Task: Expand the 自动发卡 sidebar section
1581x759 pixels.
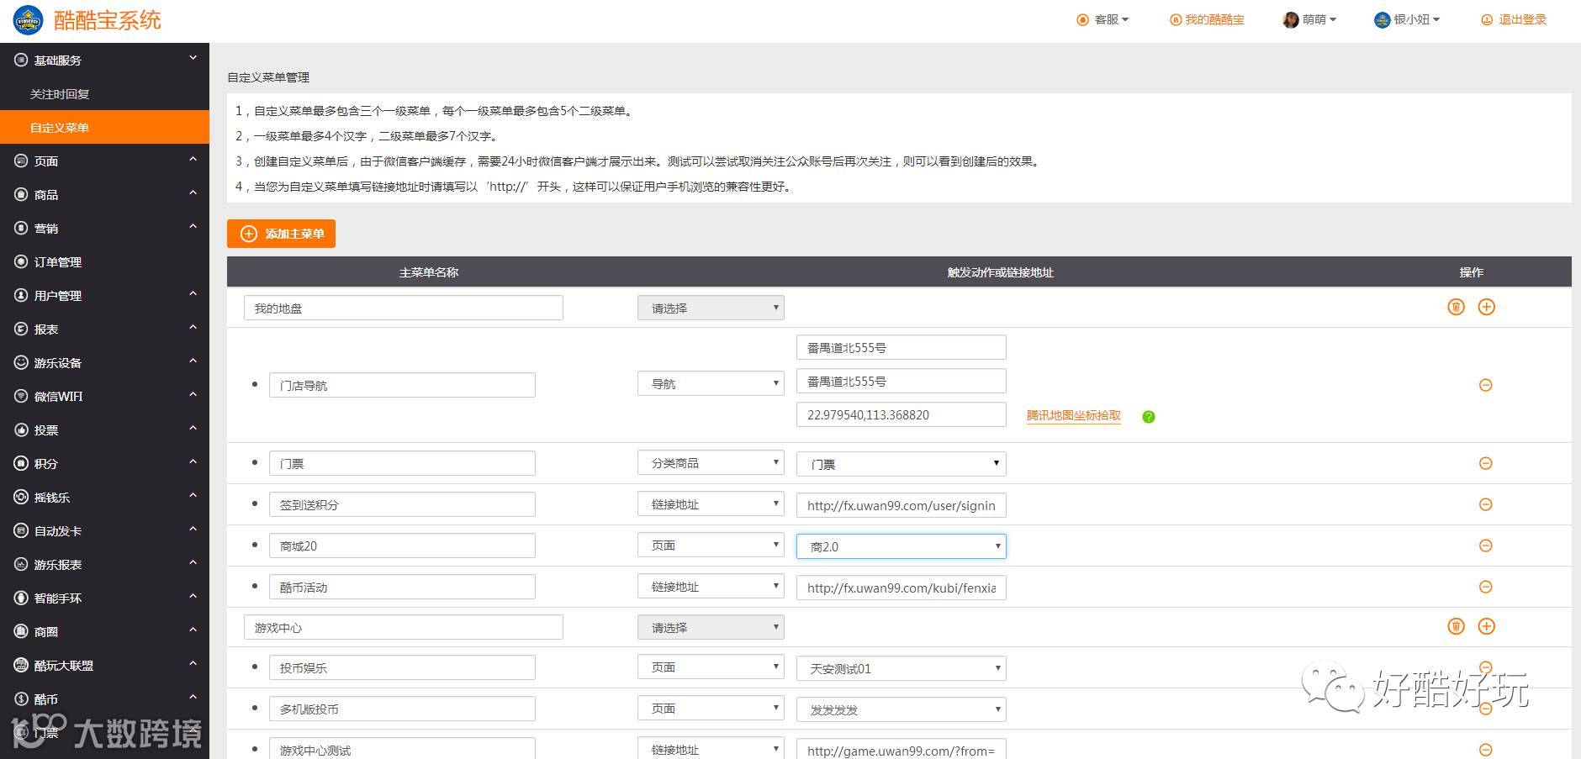Action: 104,530
